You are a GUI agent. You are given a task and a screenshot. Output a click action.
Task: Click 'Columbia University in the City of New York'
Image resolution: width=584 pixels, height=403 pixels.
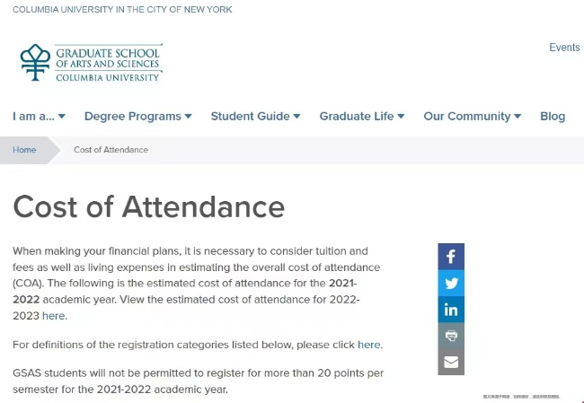(122, 10)
